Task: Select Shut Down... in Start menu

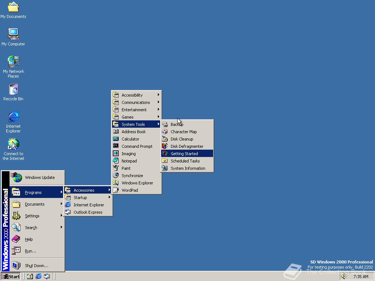Action: coord(37,266)
